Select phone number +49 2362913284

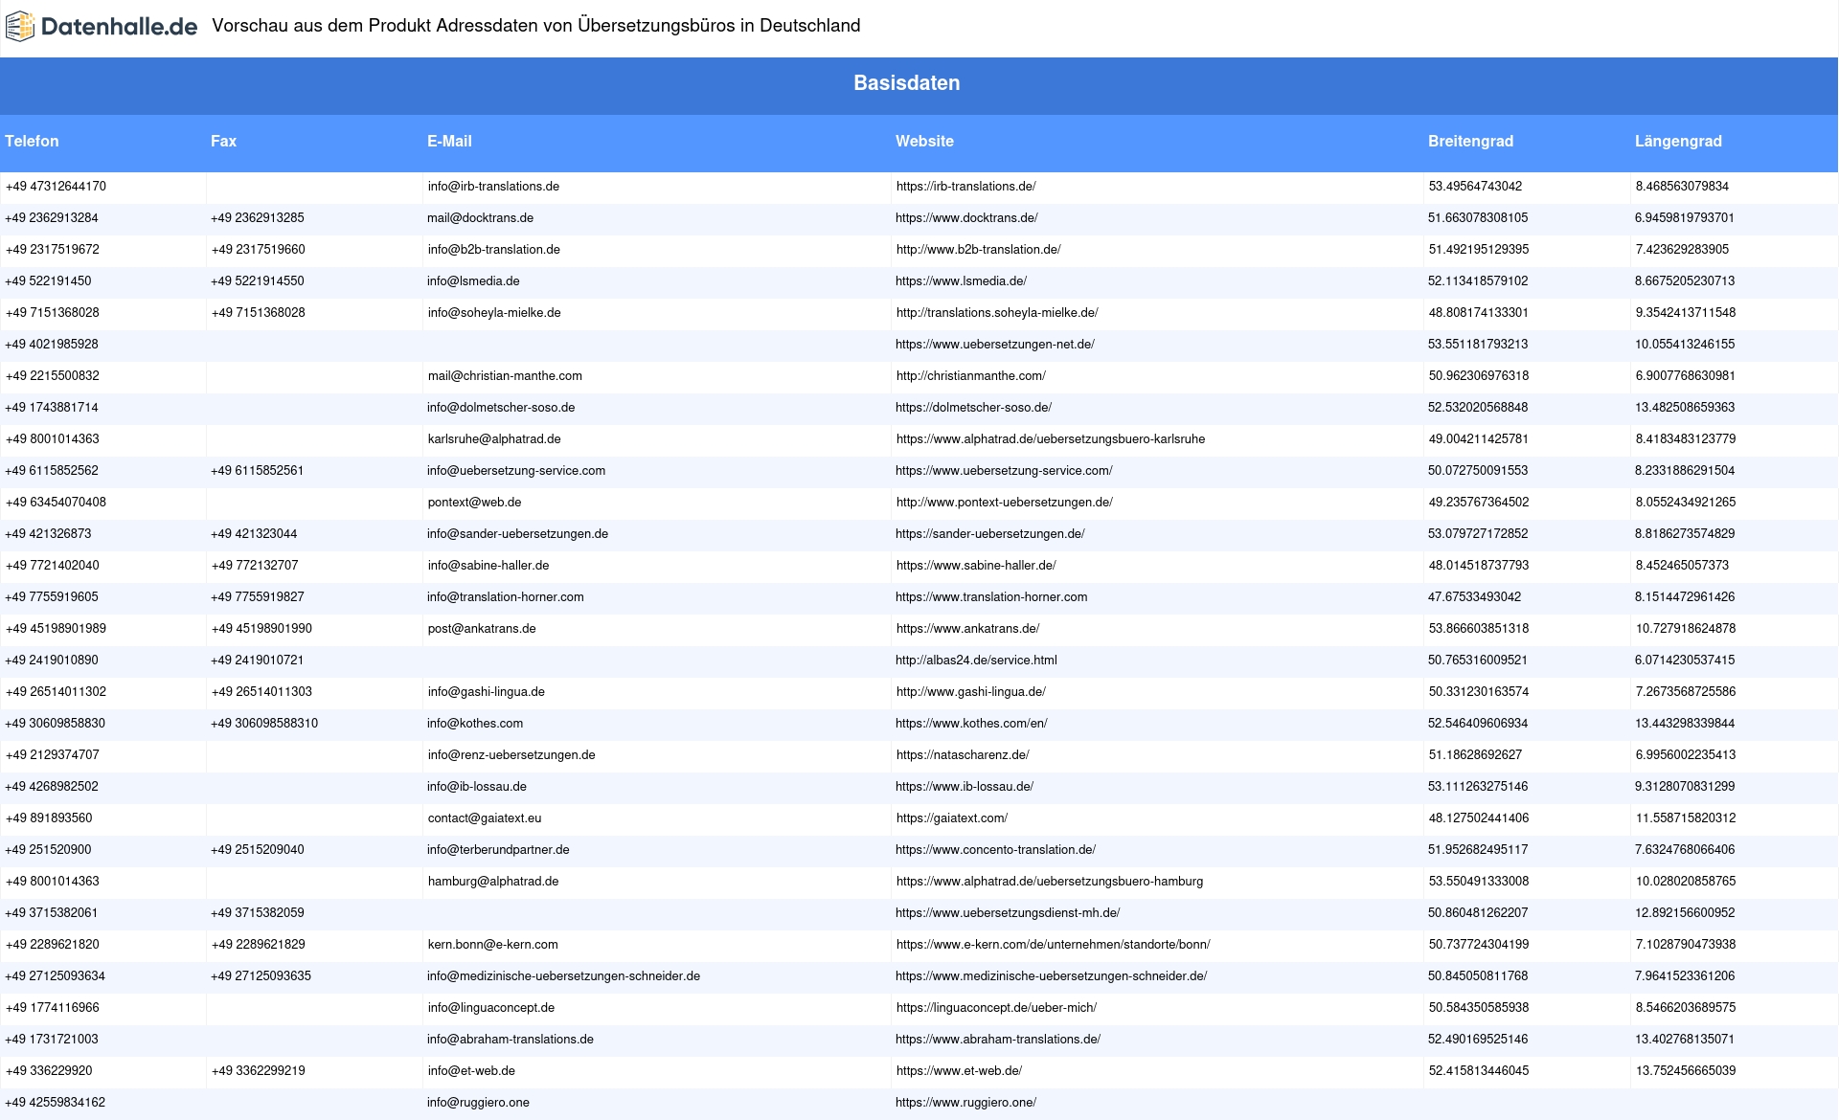click(52, 218)
